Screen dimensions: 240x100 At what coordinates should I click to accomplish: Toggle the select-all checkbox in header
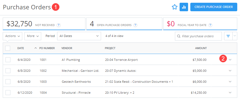(8, 48)
